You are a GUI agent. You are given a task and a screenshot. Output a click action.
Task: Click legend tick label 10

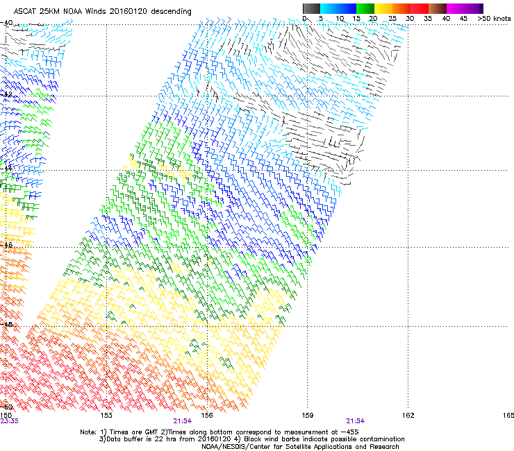coord(340,19)
